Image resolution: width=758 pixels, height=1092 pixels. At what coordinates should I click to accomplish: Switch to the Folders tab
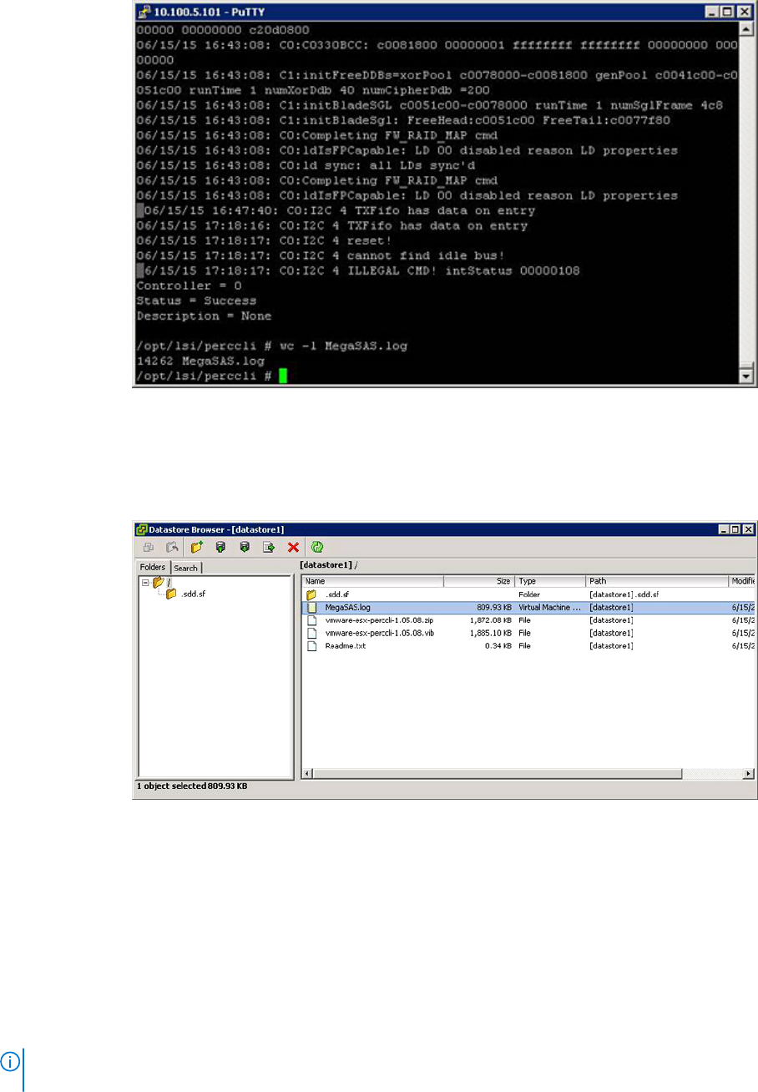[x=154, y=568]
